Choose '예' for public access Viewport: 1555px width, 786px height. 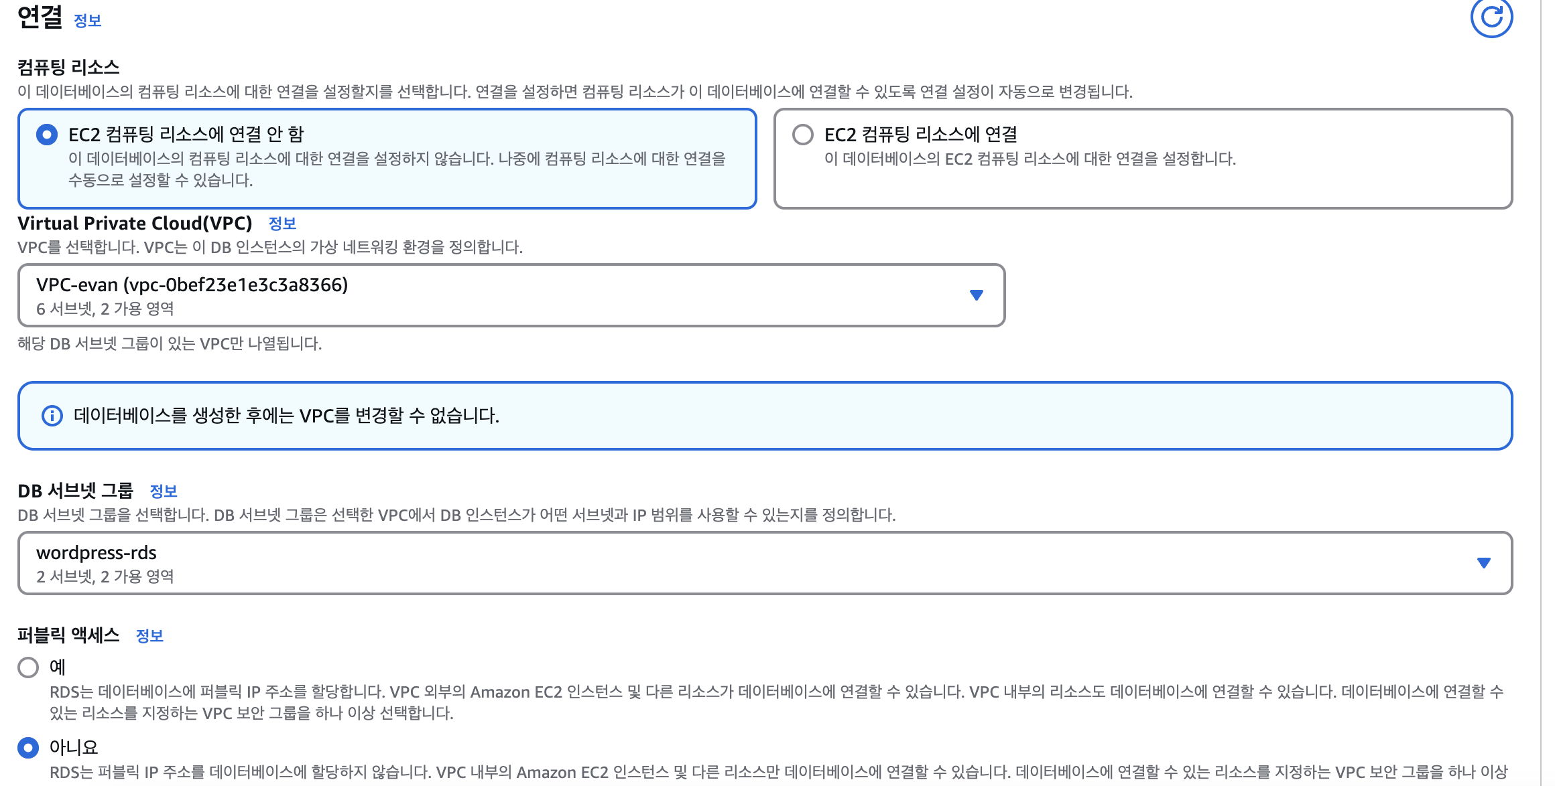click(x=28, y=667)
